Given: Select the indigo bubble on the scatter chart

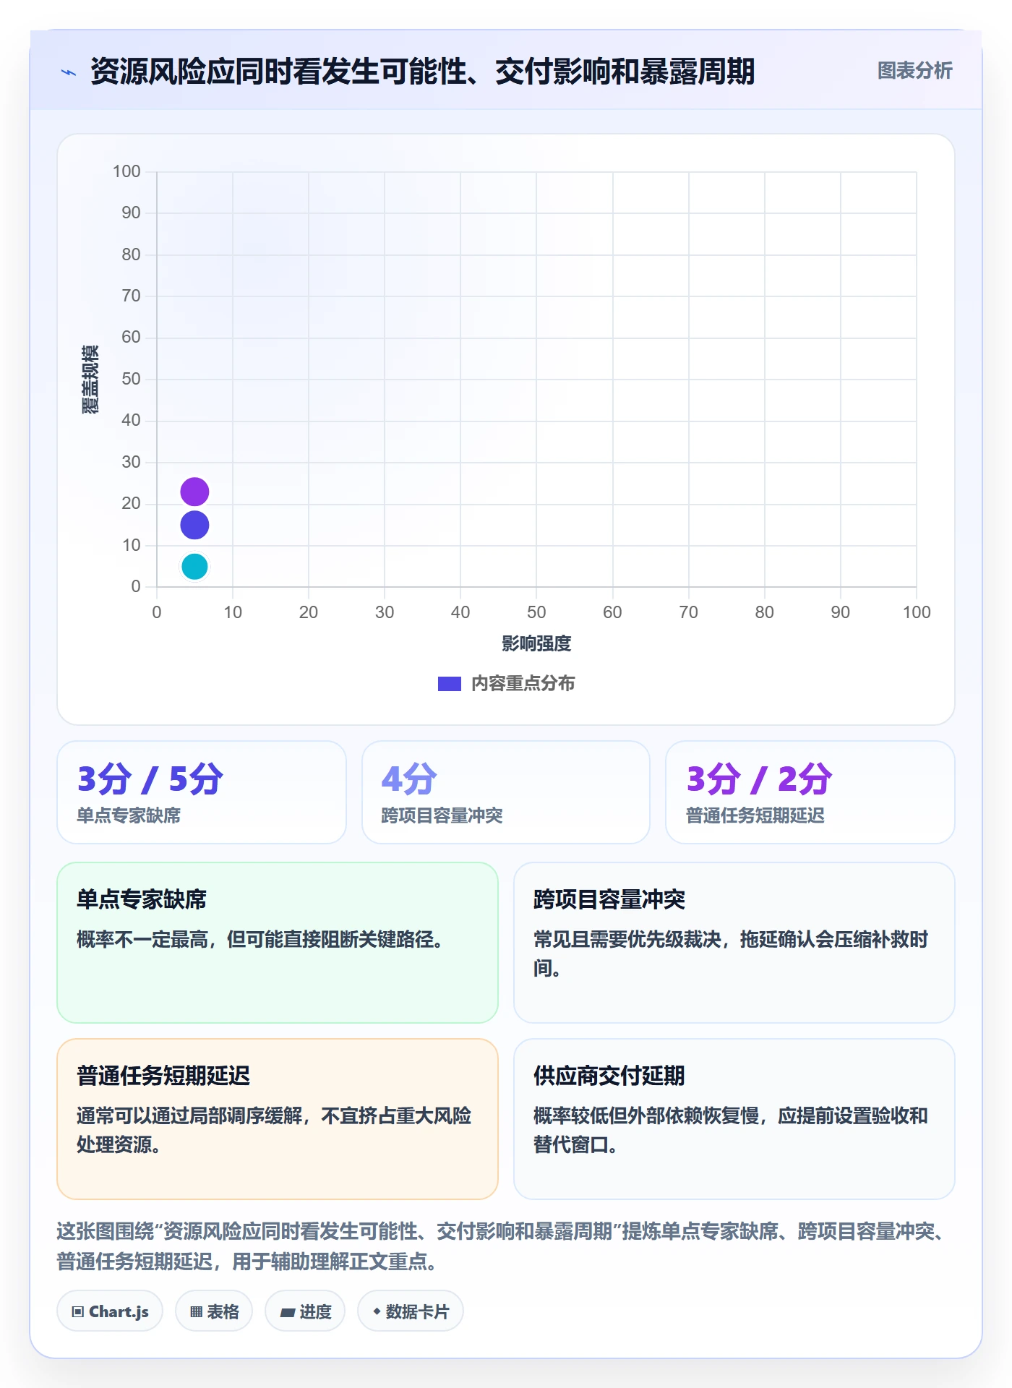Looking at the screenshot, I should (x=194, y=525).
